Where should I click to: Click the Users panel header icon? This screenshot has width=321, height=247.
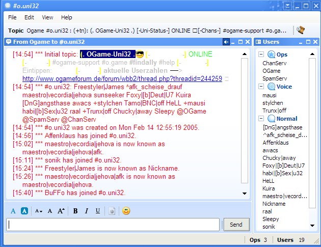click(258, 42)
